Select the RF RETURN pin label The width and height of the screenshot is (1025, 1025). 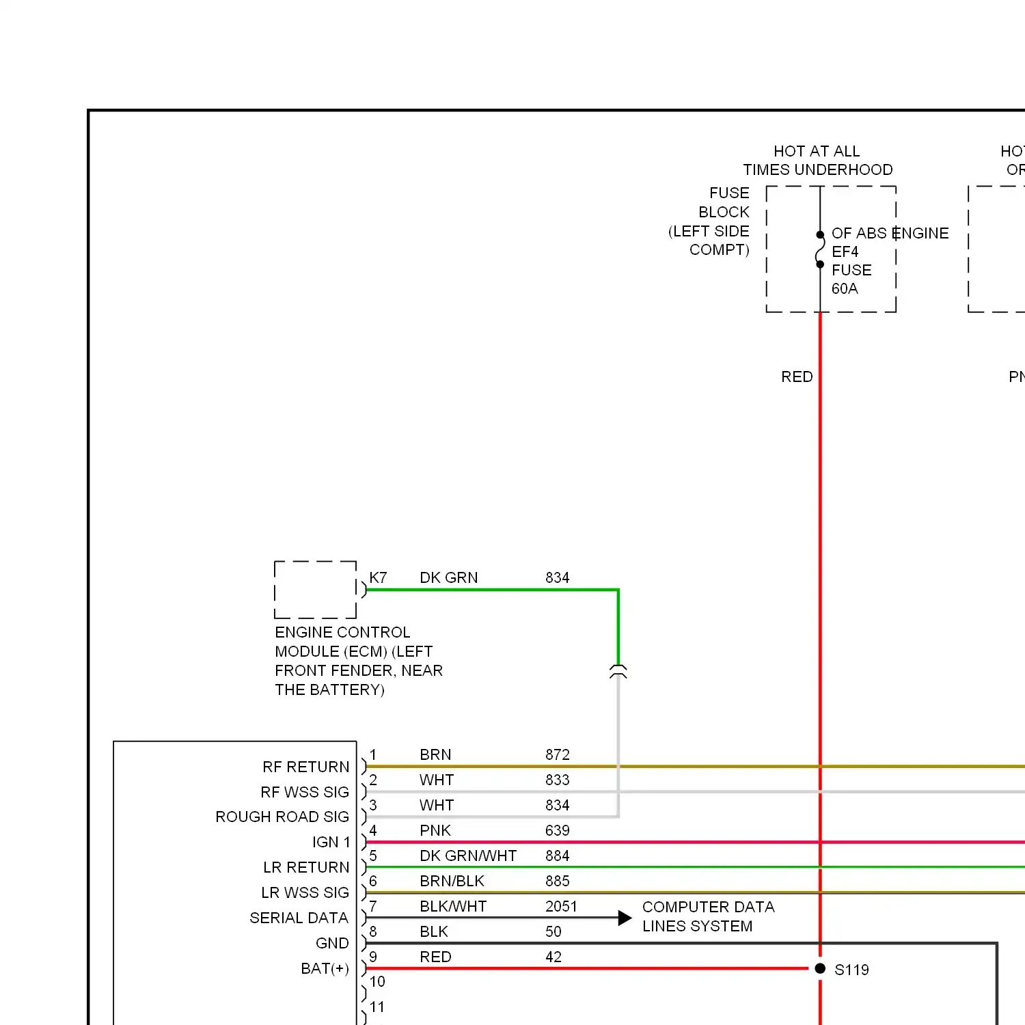click(x=305, y=767)
